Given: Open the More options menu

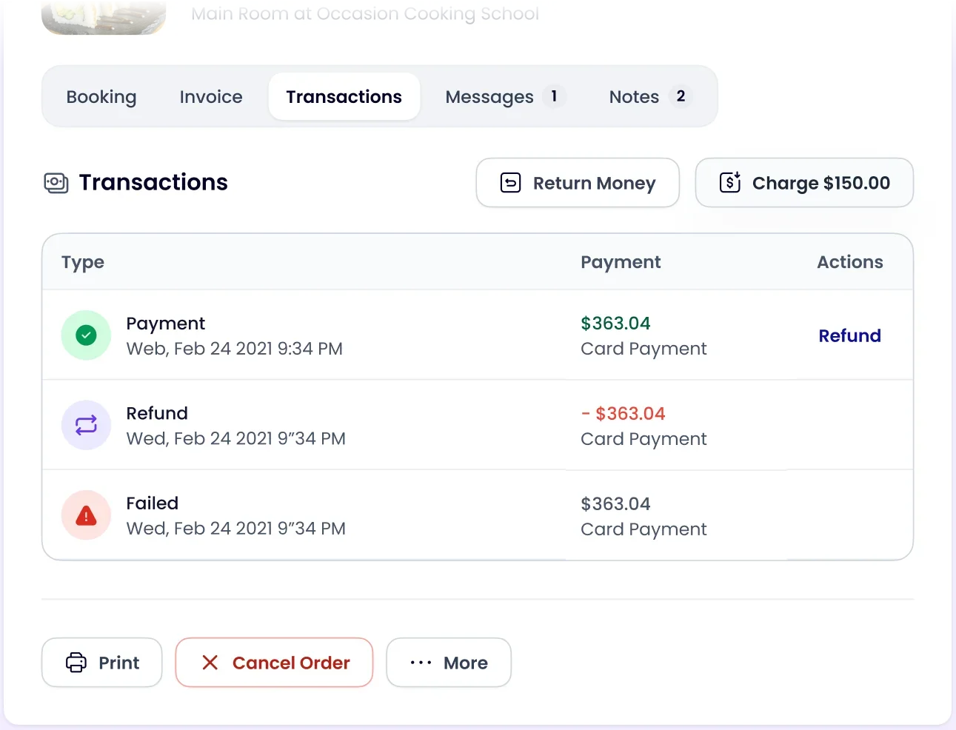Looking at the screenshot, I should point(449,663).
